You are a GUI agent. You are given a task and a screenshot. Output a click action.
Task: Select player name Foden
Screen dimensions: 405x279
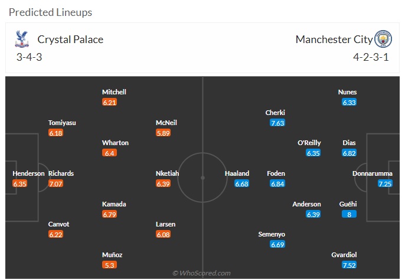(276, 173)
